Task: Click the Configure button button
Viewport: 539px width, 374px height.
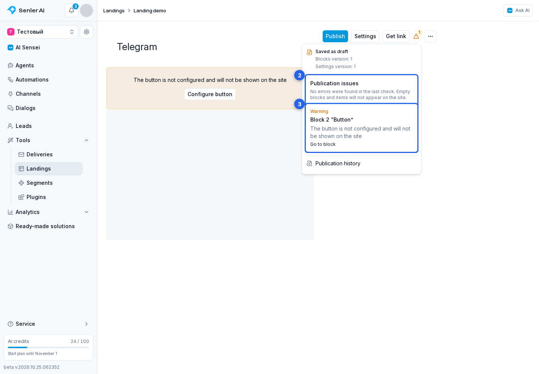Action: click(x=210, y=94)
